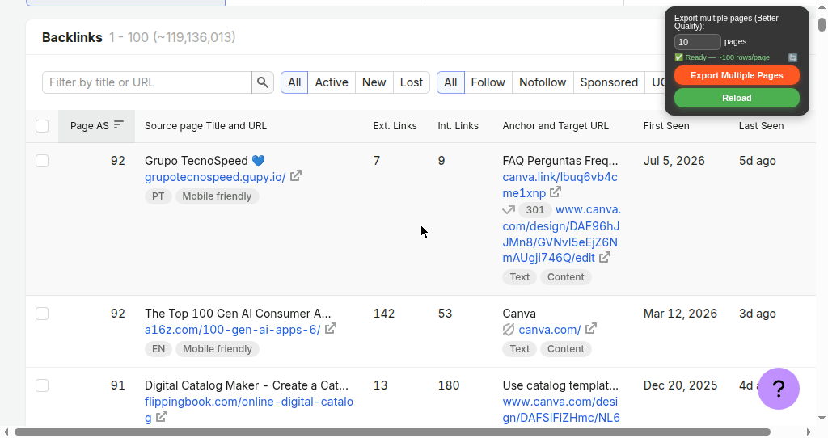Select the Active filter tab

332,82
